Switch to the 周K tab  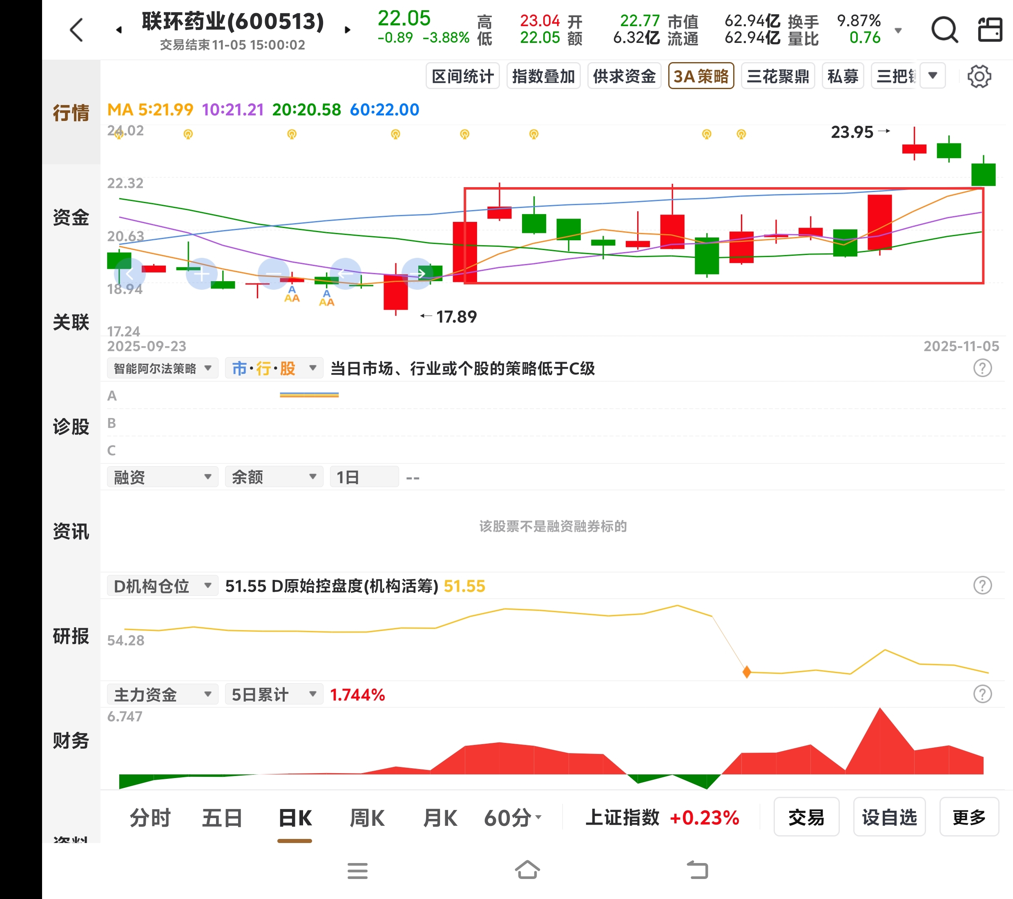pos(367,818)
